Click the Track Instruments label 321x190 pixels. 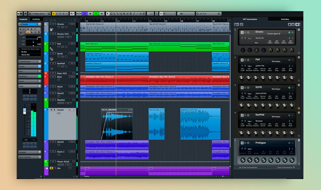click(249, 167)
